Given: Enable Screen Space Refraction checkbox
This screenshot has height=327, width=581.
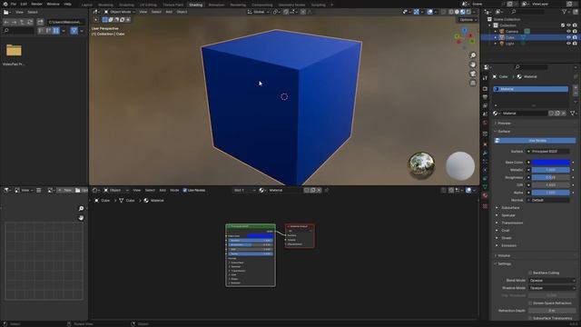Looking at the screenshot, I should tap(530, 302).
